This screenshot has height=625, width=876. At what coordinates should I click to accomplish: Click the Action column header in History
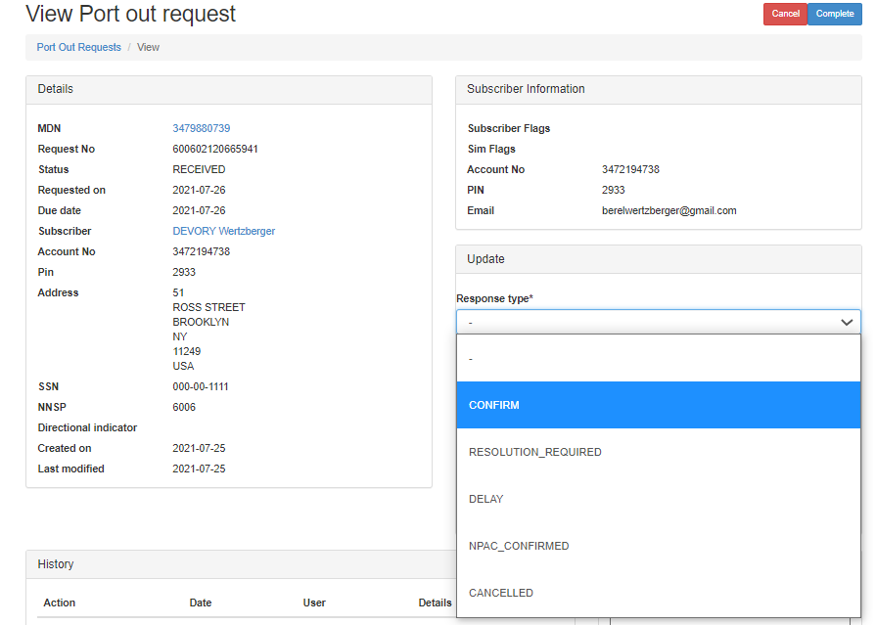(60, 603)
